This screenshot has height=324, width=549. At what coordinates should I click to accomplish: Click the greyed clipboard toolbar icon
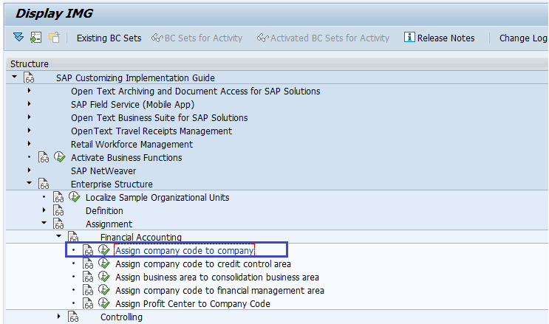click(x=54, y=37)
